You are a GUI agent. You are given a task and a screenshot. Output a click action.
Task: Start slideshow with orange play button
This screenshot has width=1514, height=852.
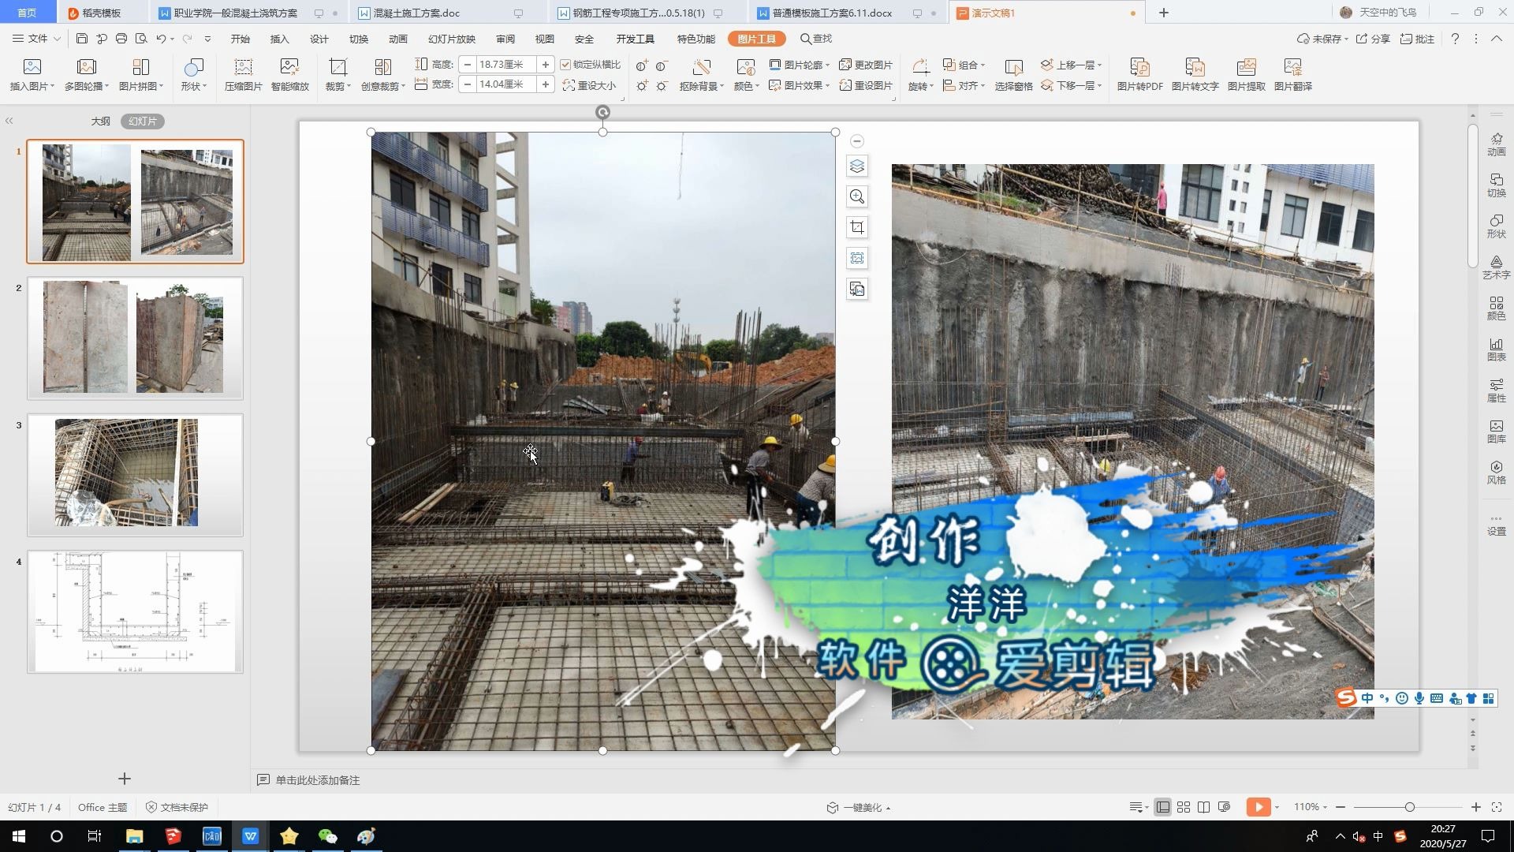(1258, 807)
